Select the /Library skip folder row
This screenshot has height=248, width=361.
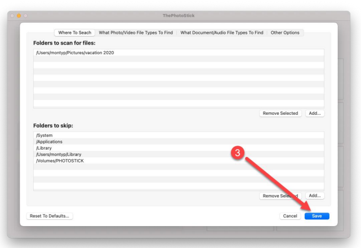pos(179,148)
